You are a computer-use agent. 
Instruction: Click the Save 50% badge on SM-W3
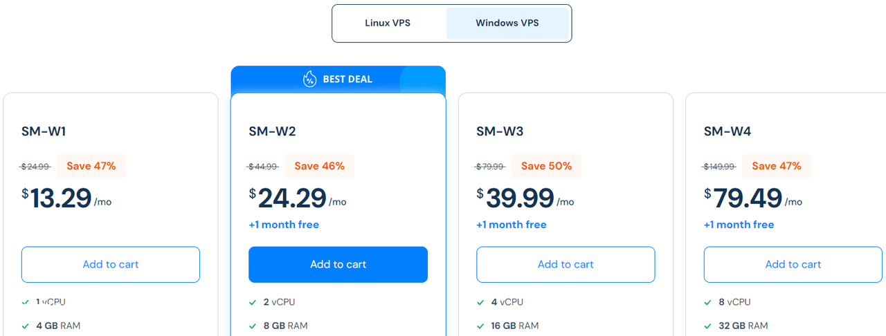(547, 166)
